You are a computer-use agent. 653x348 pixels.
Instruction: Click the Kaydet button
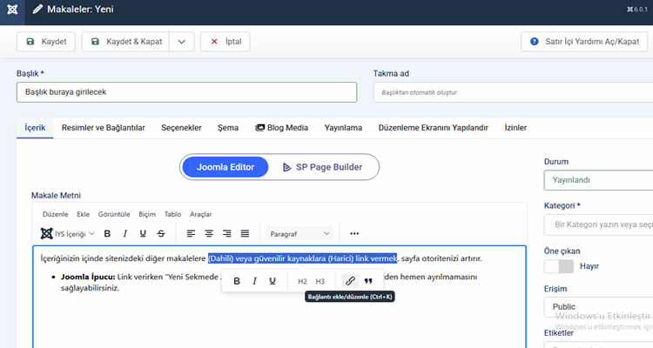[46, 41]
